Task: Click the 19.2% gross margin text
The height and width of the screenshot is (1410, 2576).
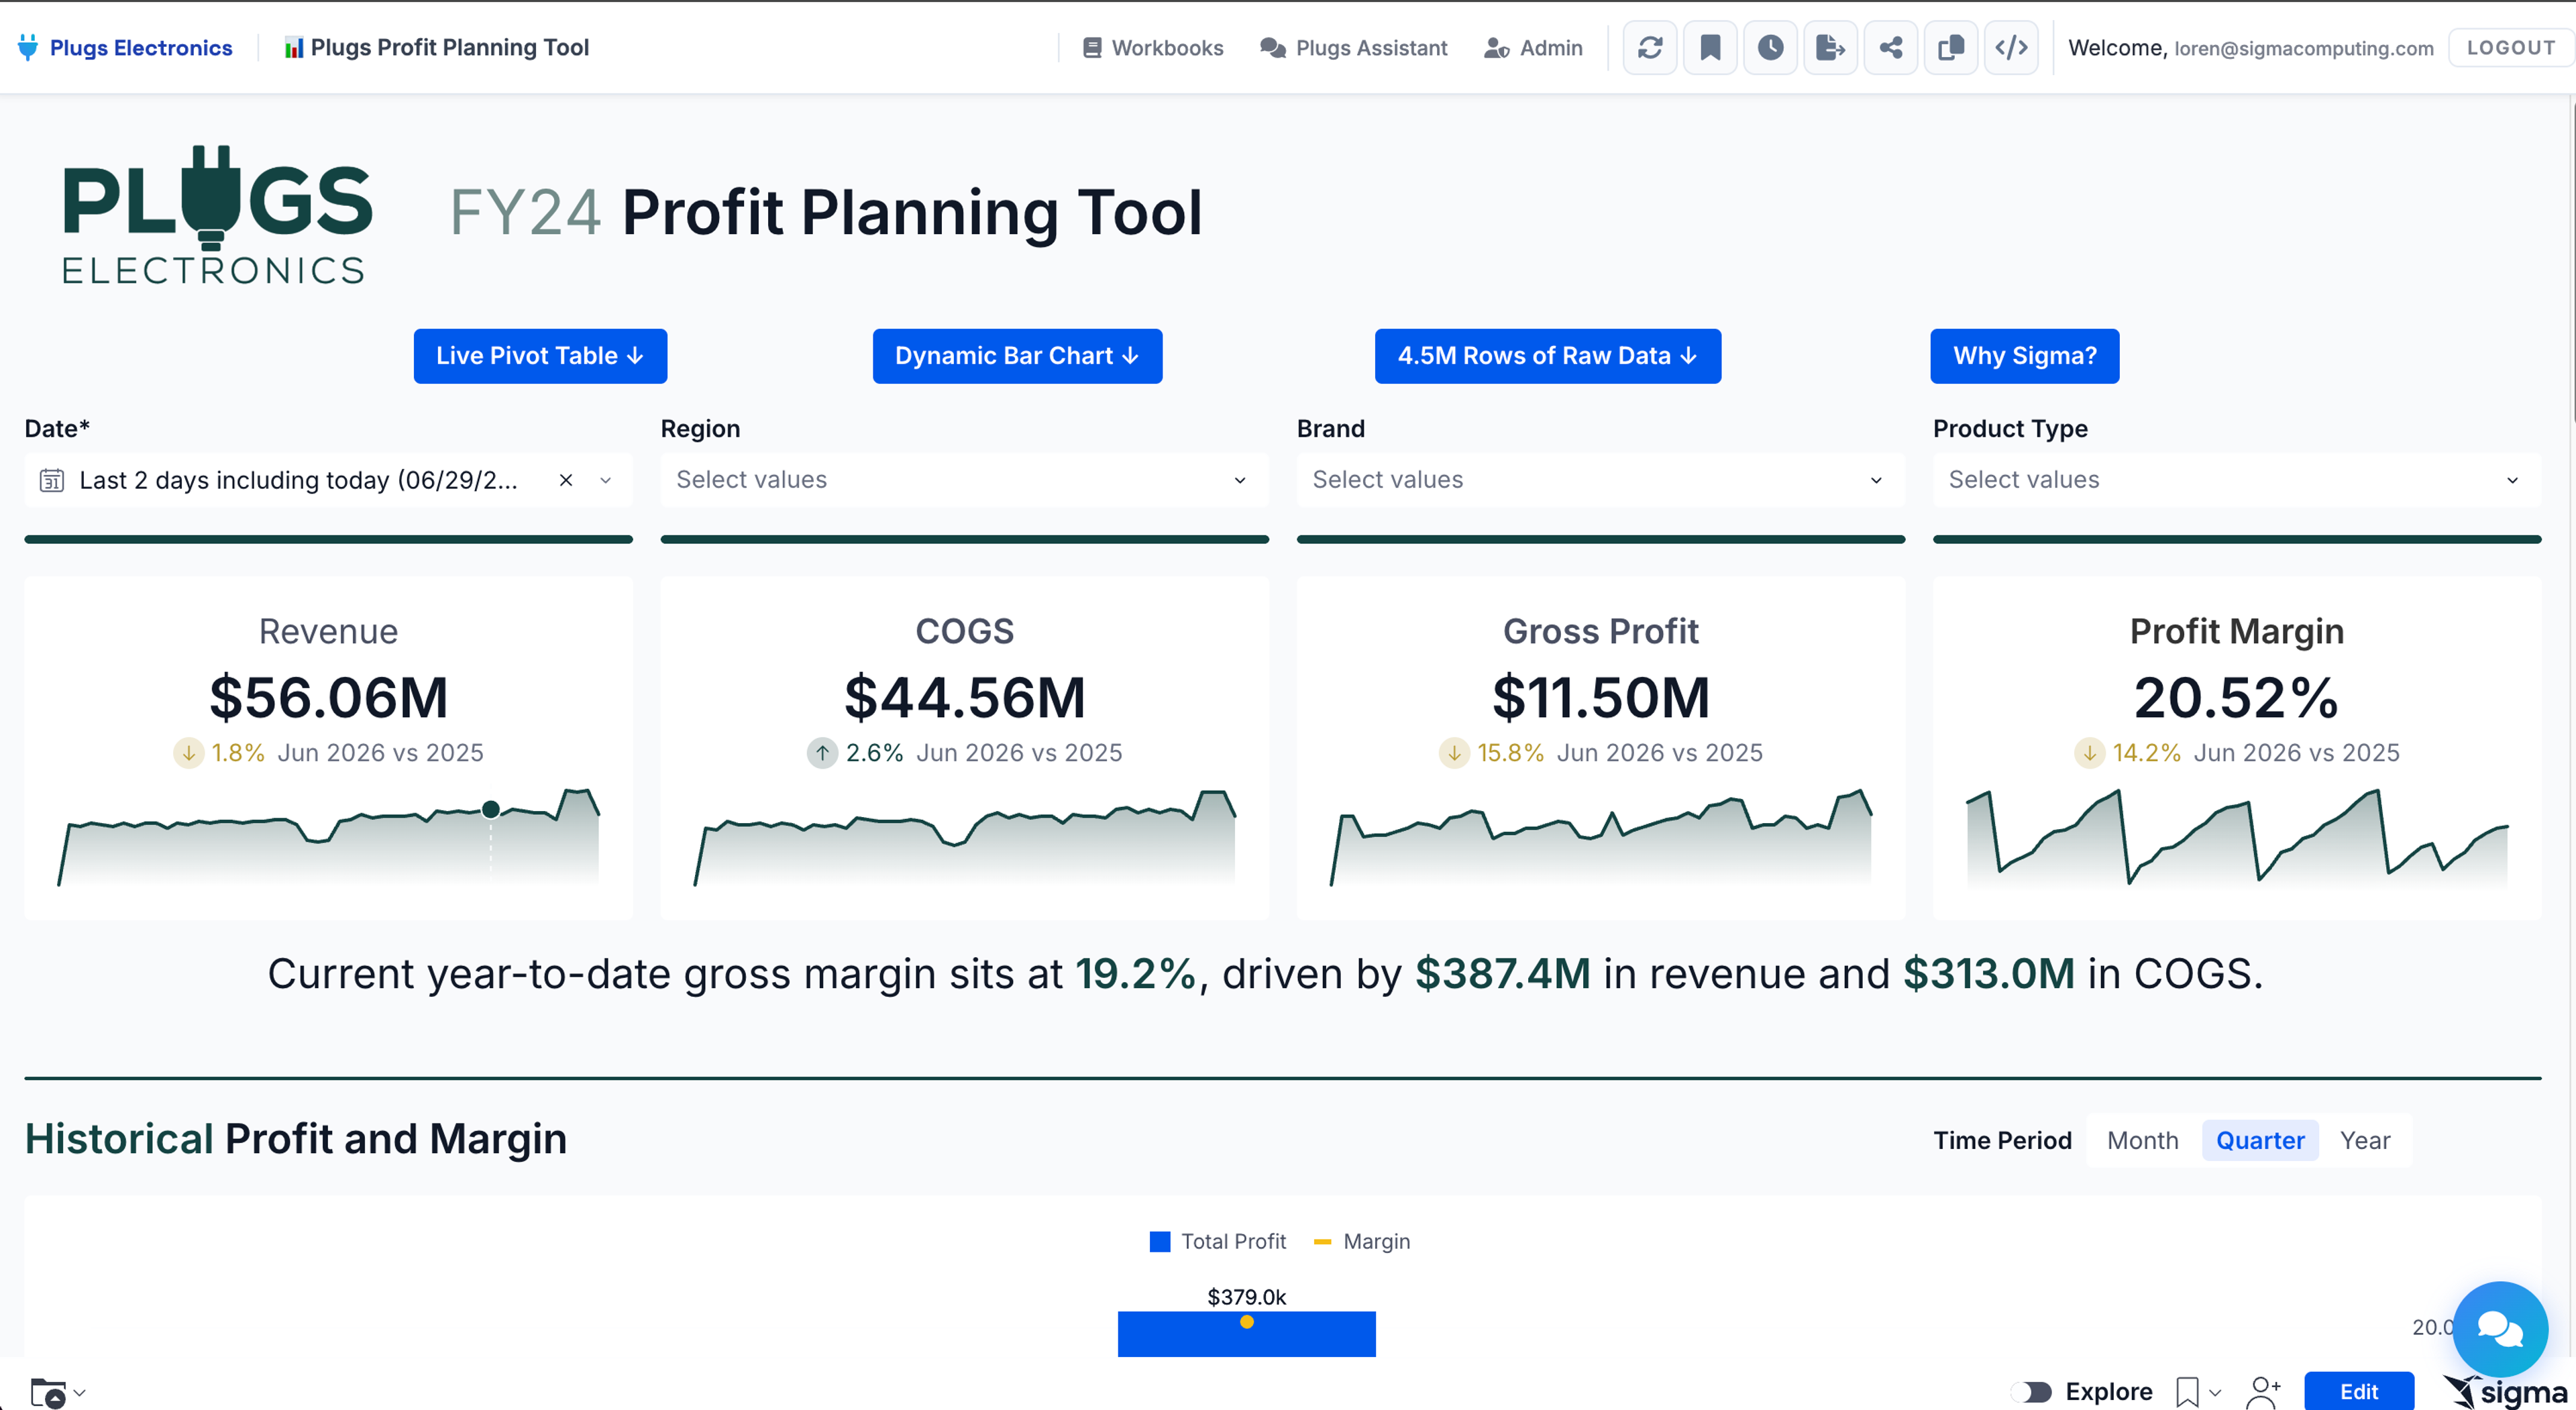Action: pos(1135,973)
